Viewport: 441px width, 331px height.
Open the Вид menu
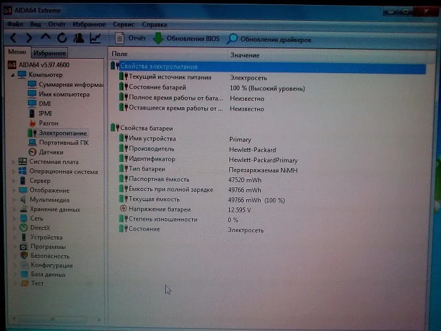[x=35, y=24]
